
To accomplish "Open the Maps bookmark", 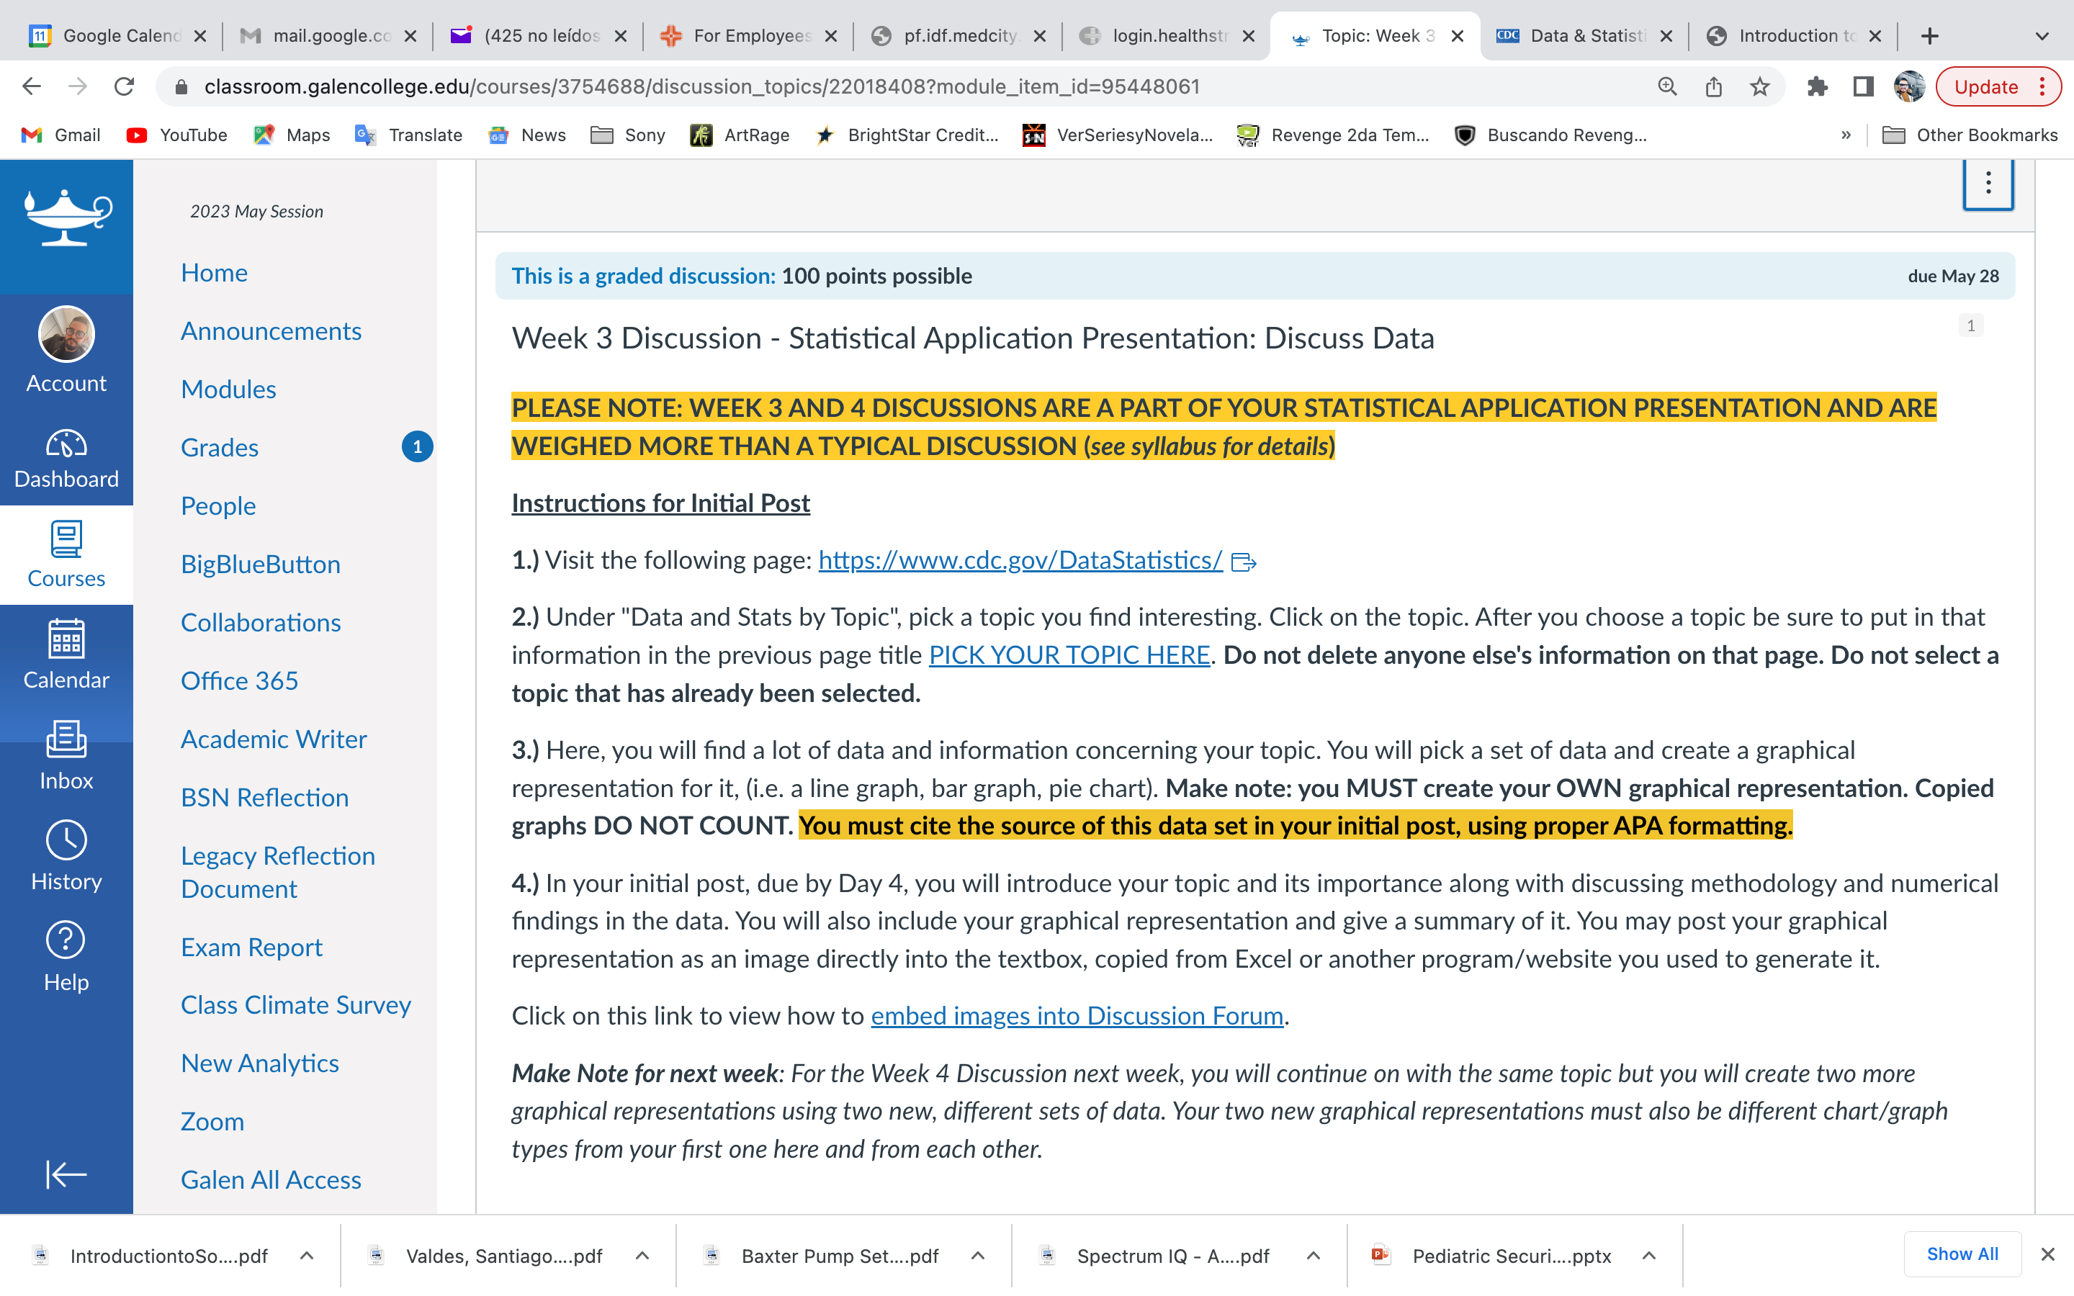I will click(x=292, y=135).
